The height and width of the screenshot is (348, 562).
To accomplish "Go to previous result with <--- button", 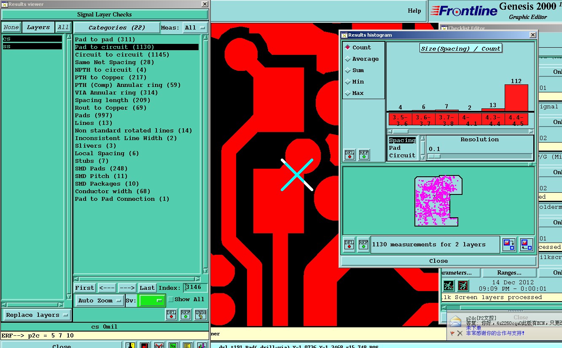I will (107, 288).
